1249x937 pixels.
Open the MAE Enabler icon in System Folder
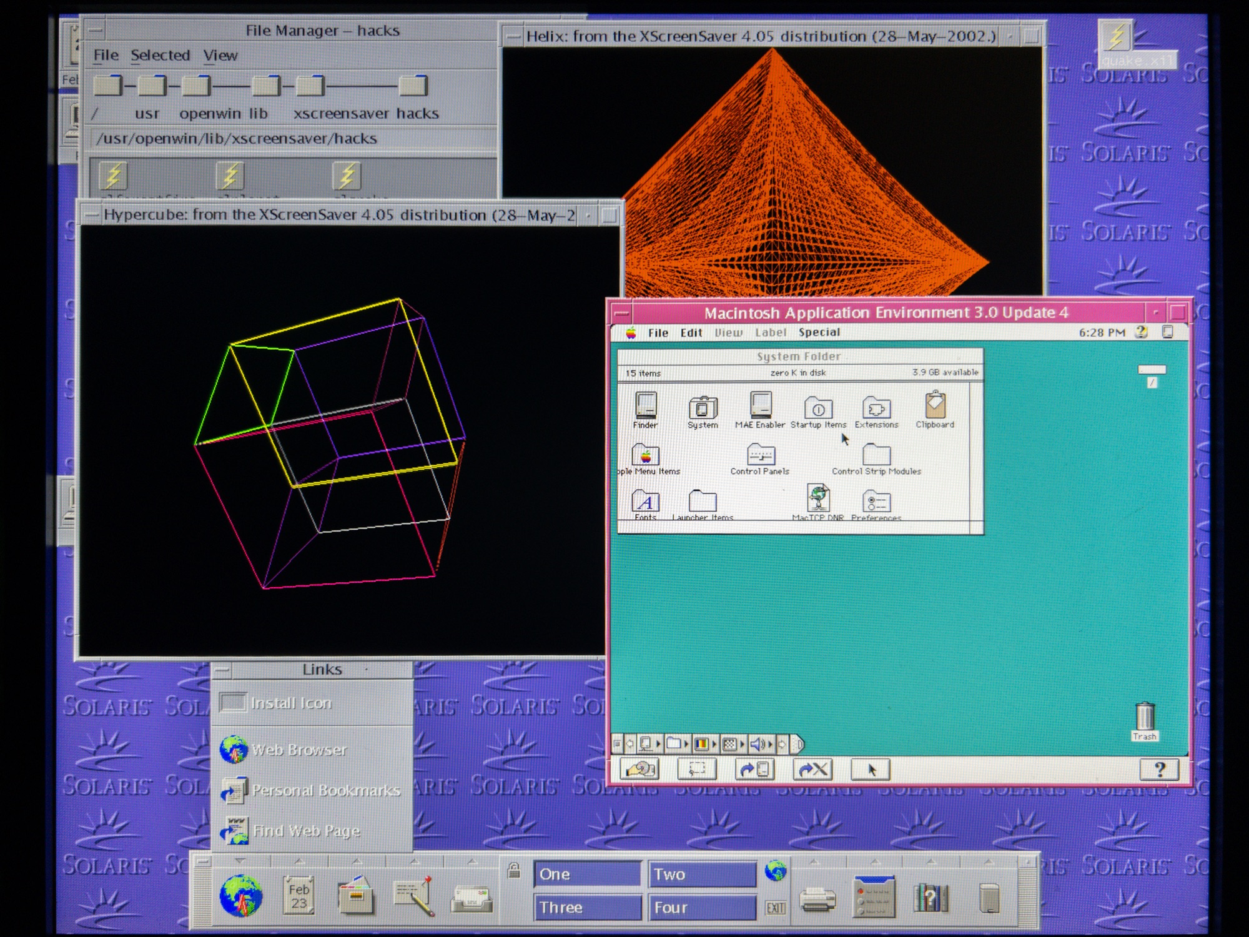tap(760, 406)
